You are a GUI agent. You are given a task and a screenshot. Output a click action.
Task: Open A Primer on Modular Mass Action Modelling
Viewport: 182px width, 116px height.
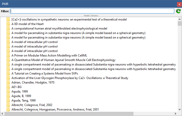pos(49,55)
